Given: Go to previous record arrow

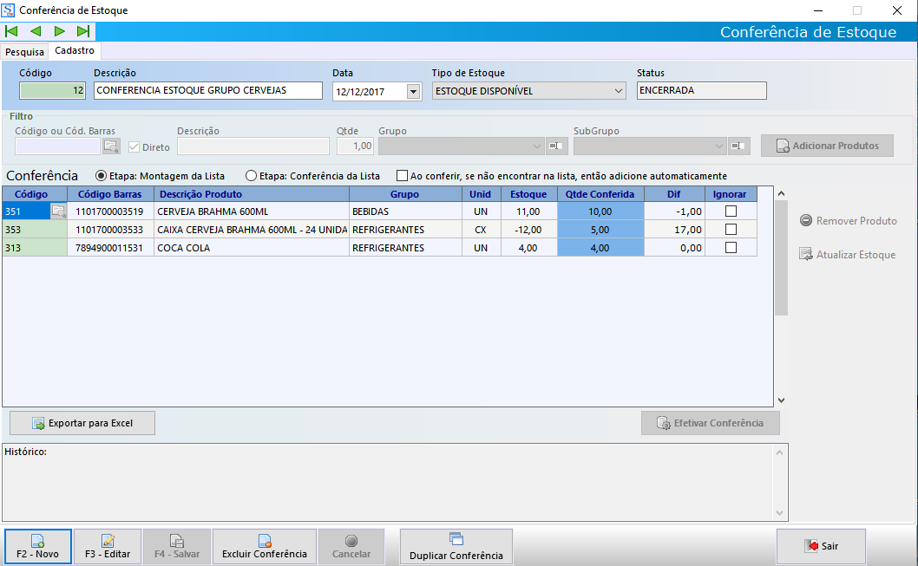Looking at the screenshot, I should [36, 32].
